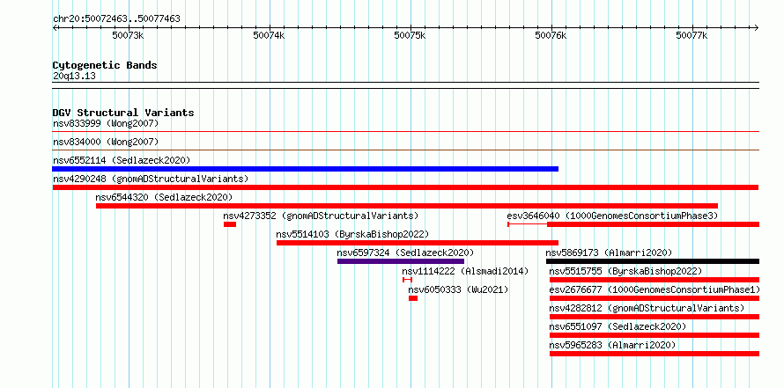Click the 50076k ruler position
The height and width of the screenshot is (388, 784).
click(551, 35)
